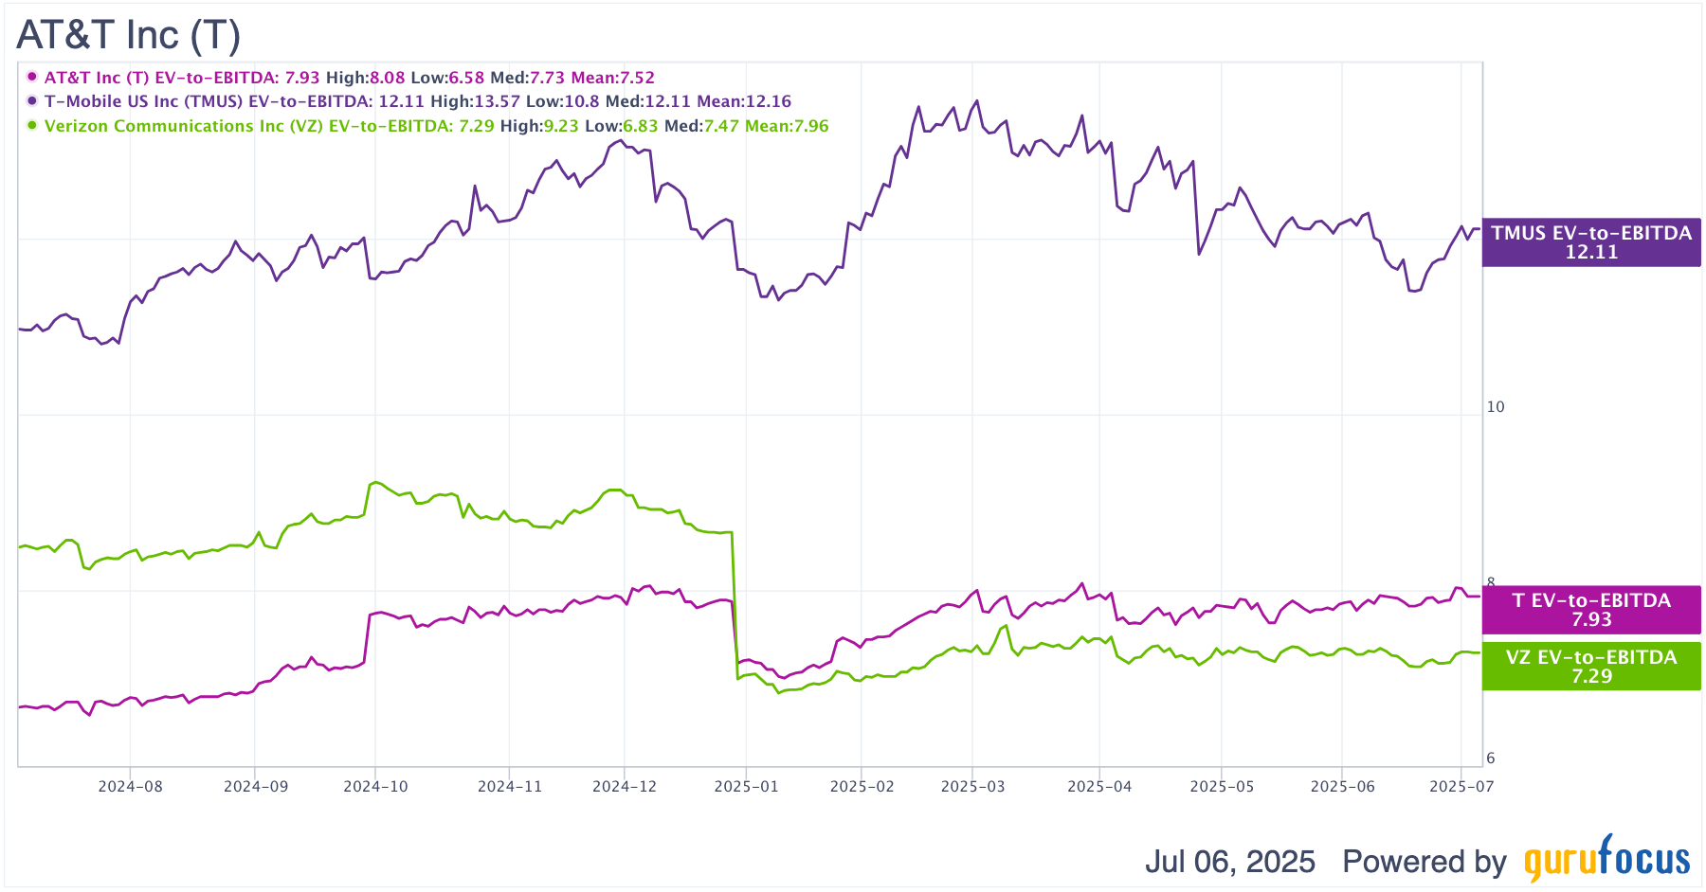Click the Jul 06, 2025 date text
The width and height of the screenshot is (1706, 892).
pyautogui.click(x=1229, y=861)
